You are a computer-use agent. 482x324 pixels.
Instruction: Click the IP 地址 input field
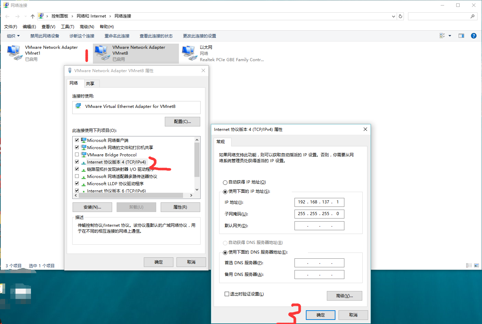click(319, 202)
